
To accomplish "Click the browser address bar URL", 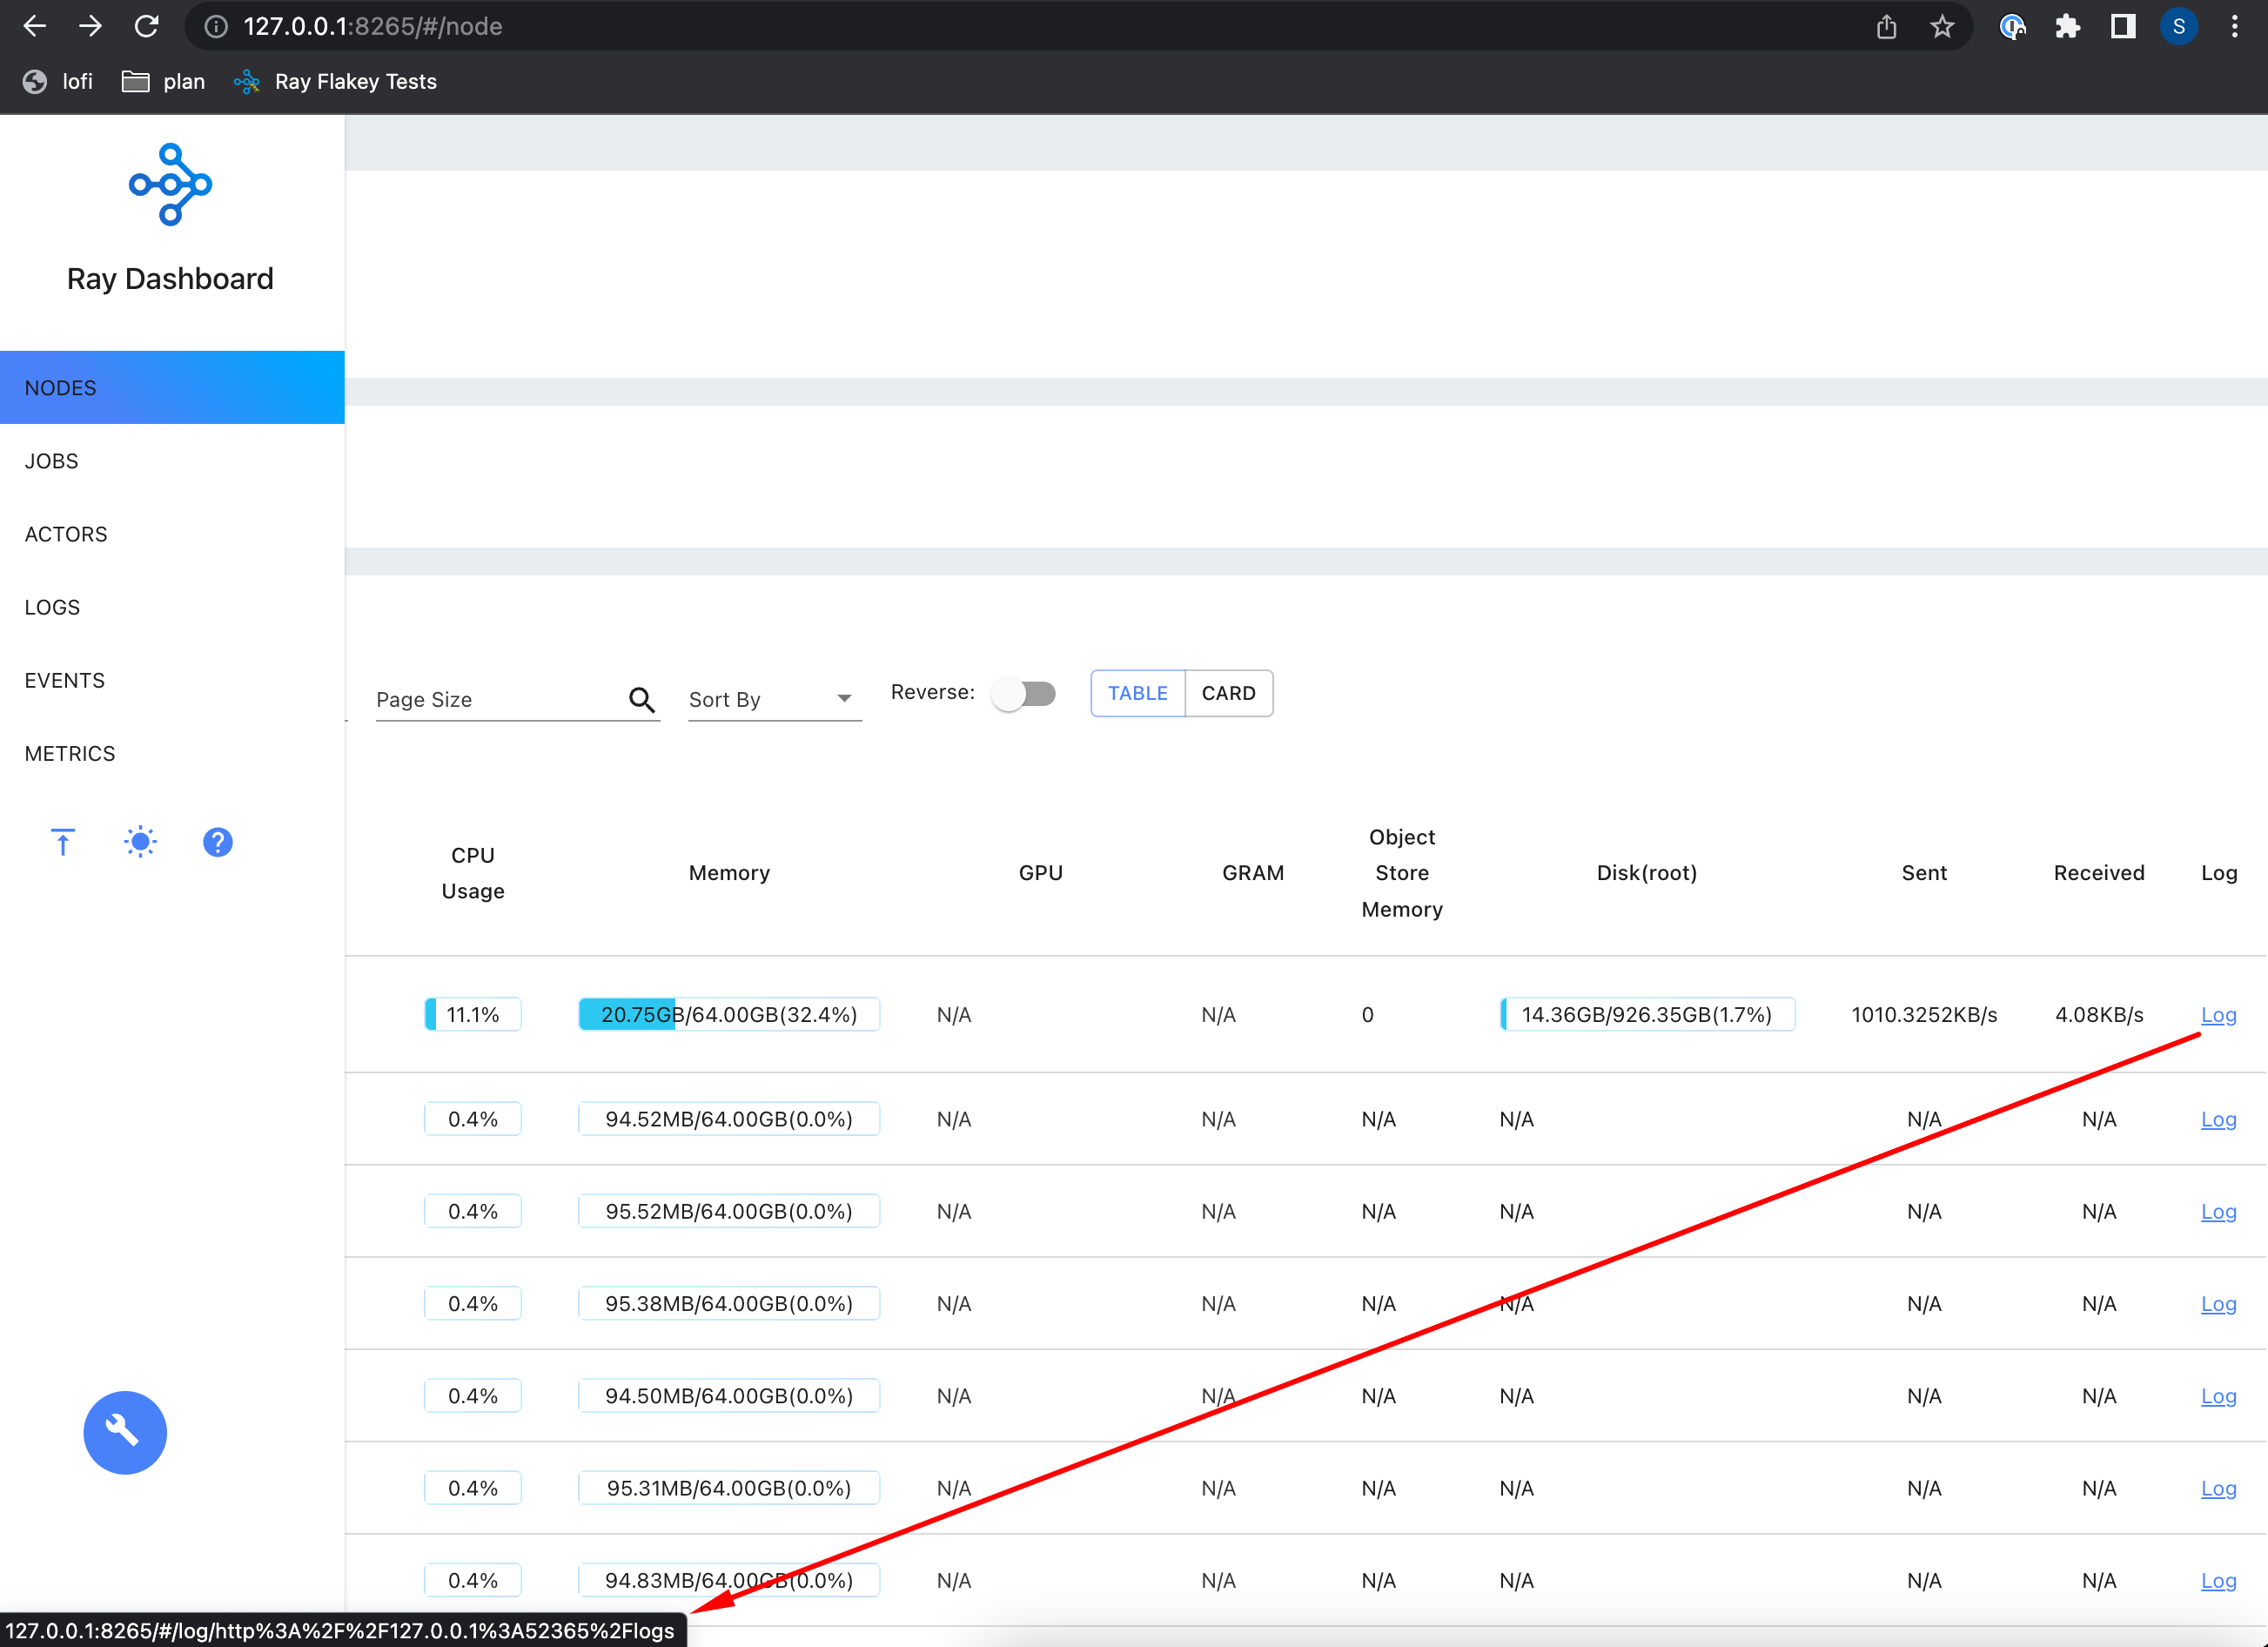I will pyautogui.click(x=373, y=26).
